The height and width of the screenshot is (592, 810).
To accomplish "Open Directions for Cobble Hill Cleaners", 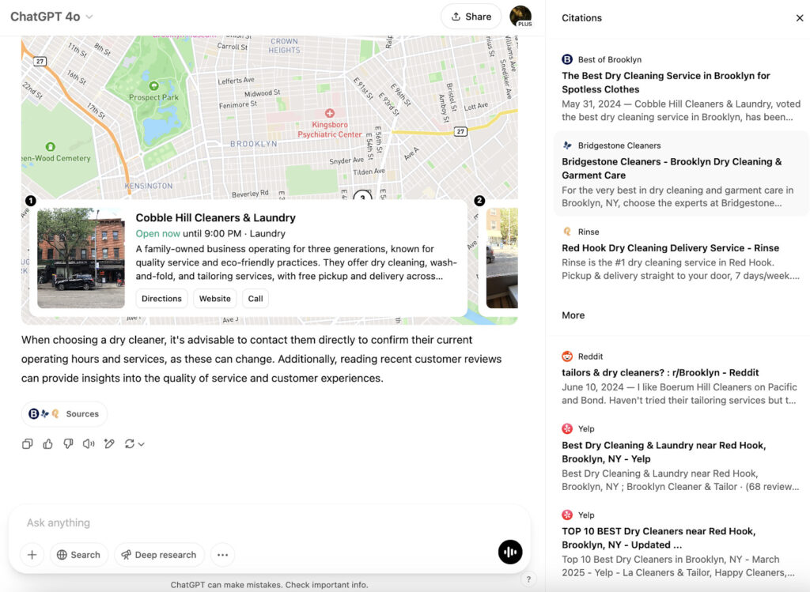I will 161,299.
